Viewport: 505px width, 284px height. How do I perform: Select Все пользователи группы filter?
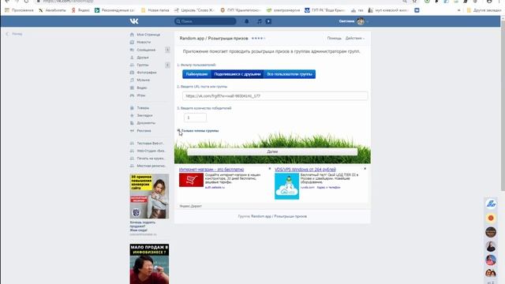pos(290,74)
